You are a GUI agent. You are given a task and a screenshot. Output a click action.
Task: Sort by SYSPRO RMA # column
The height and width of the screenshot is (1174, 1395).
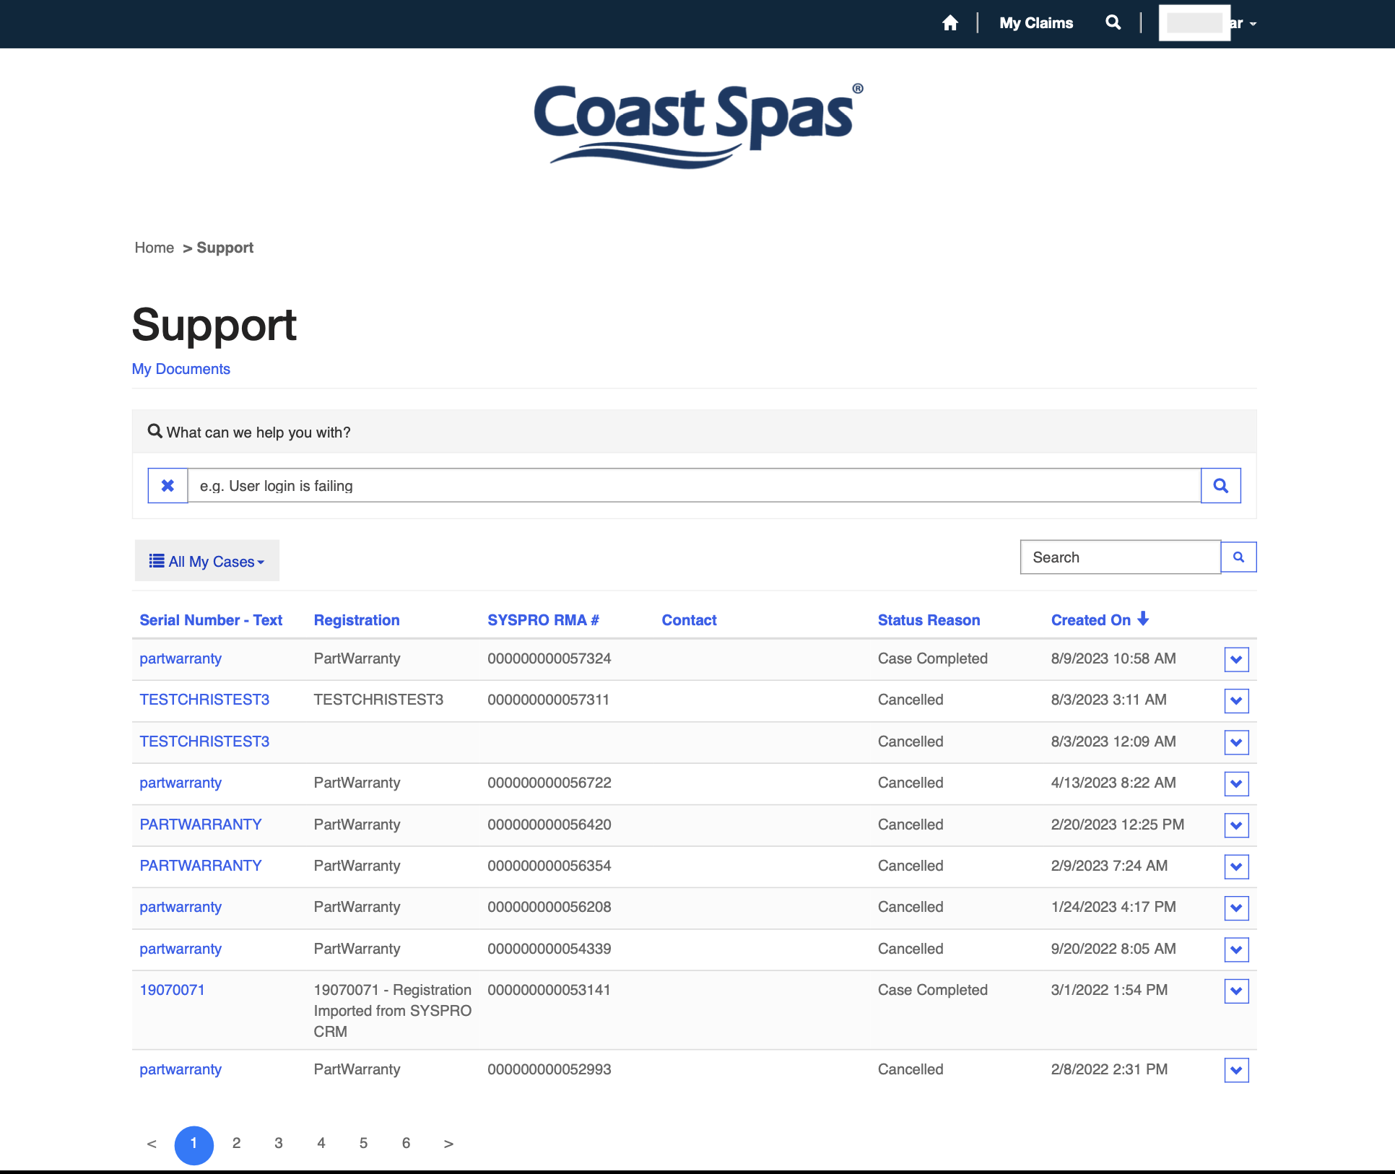pyautogui.click(x=544, y=620)
